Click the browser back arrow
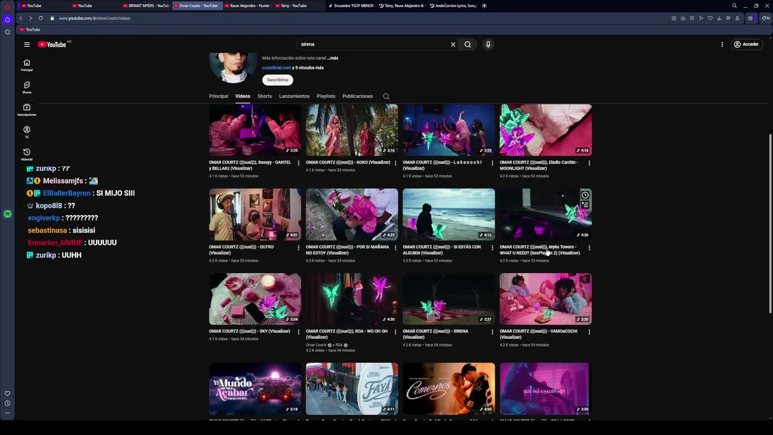This screenshot has width=773, height=435. (21, 18)
